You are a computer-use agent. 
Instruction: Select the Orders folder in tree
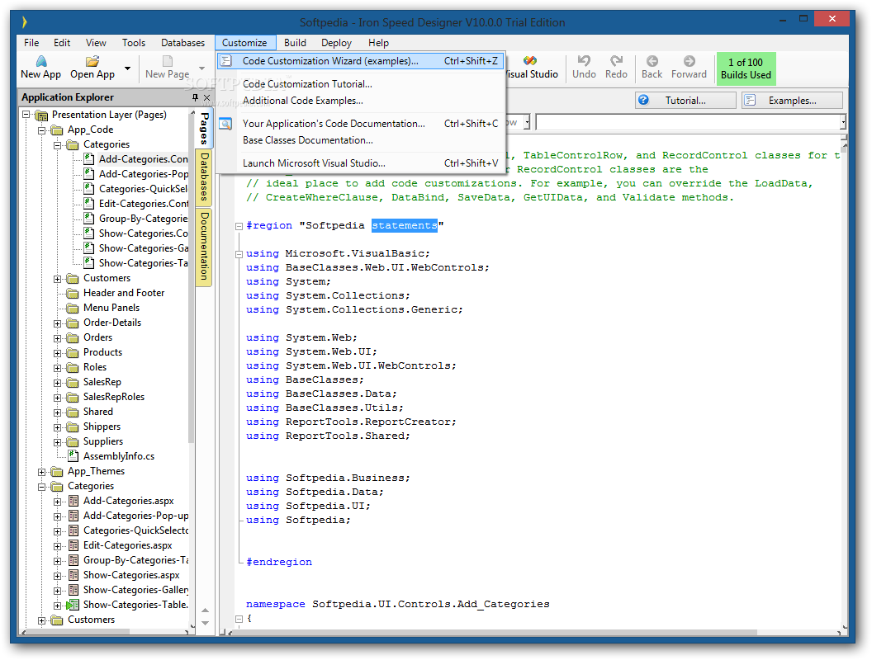point(98,337)
